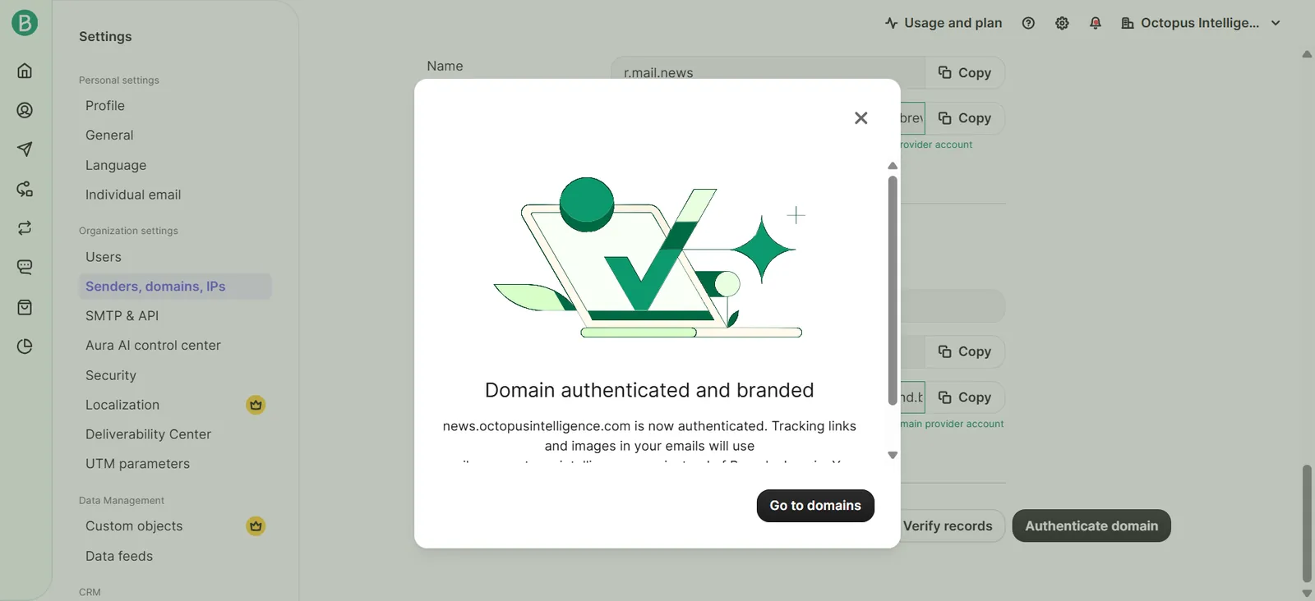Go to domains from the dialog
This screenshot has width=1315, height=601.
pos(815,506)
